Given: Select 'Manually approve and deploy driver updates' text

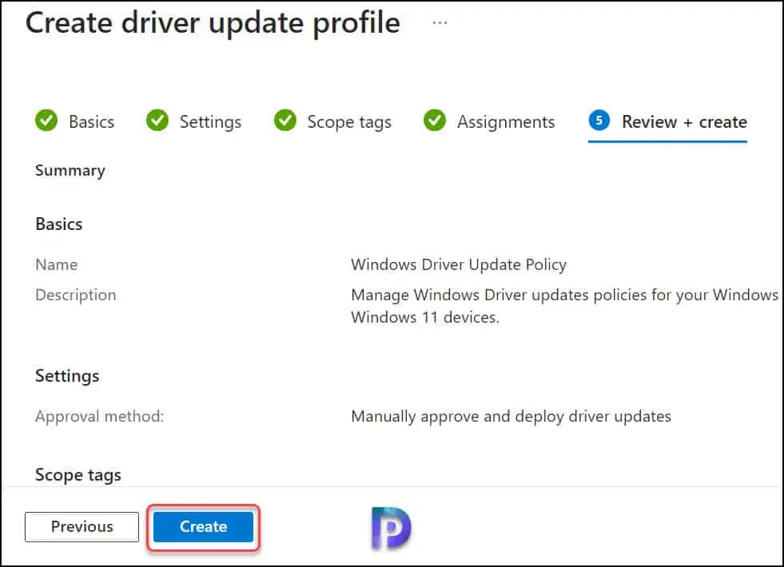Looking at the screenshot, I should click(x=511, y=416).
